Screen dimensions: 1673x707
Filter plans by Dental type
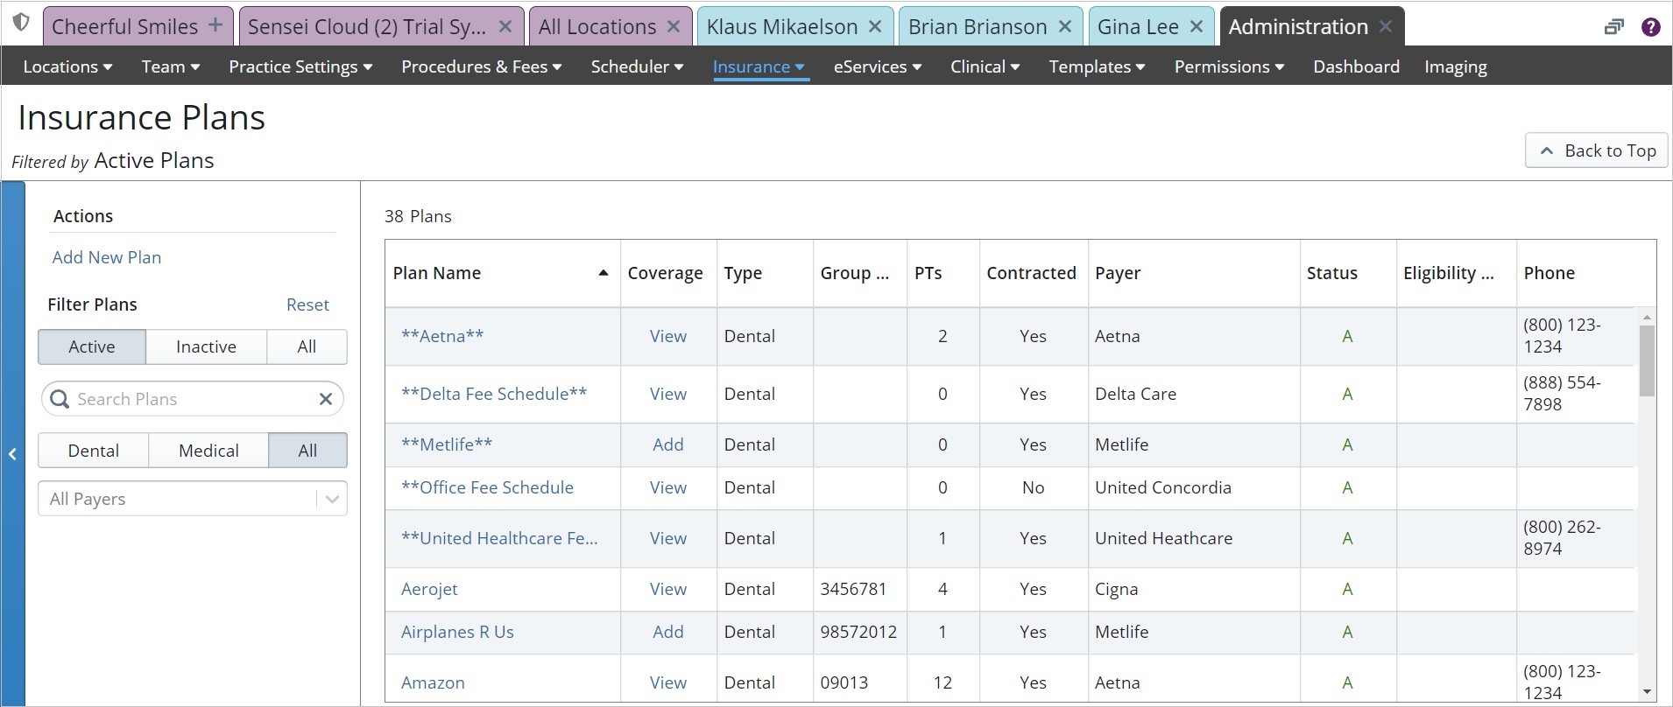93,451
